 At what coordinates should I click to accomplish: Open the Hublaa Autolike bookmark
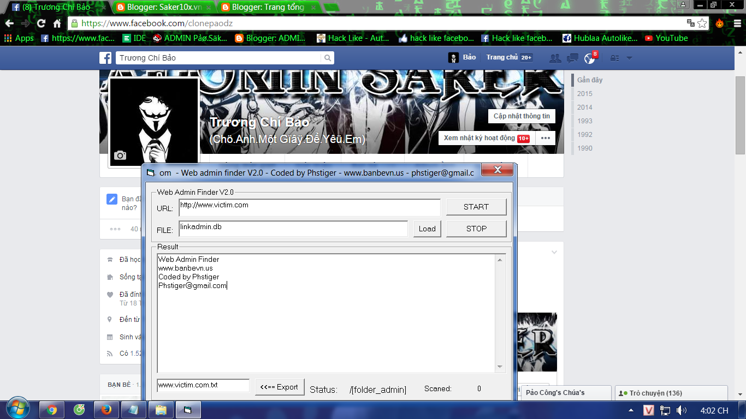click(600, 38)
